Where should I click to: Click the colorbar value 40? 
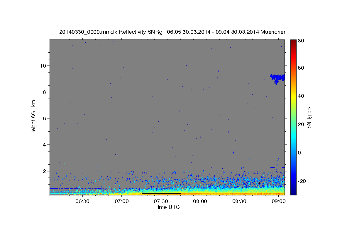coord(301,96)
